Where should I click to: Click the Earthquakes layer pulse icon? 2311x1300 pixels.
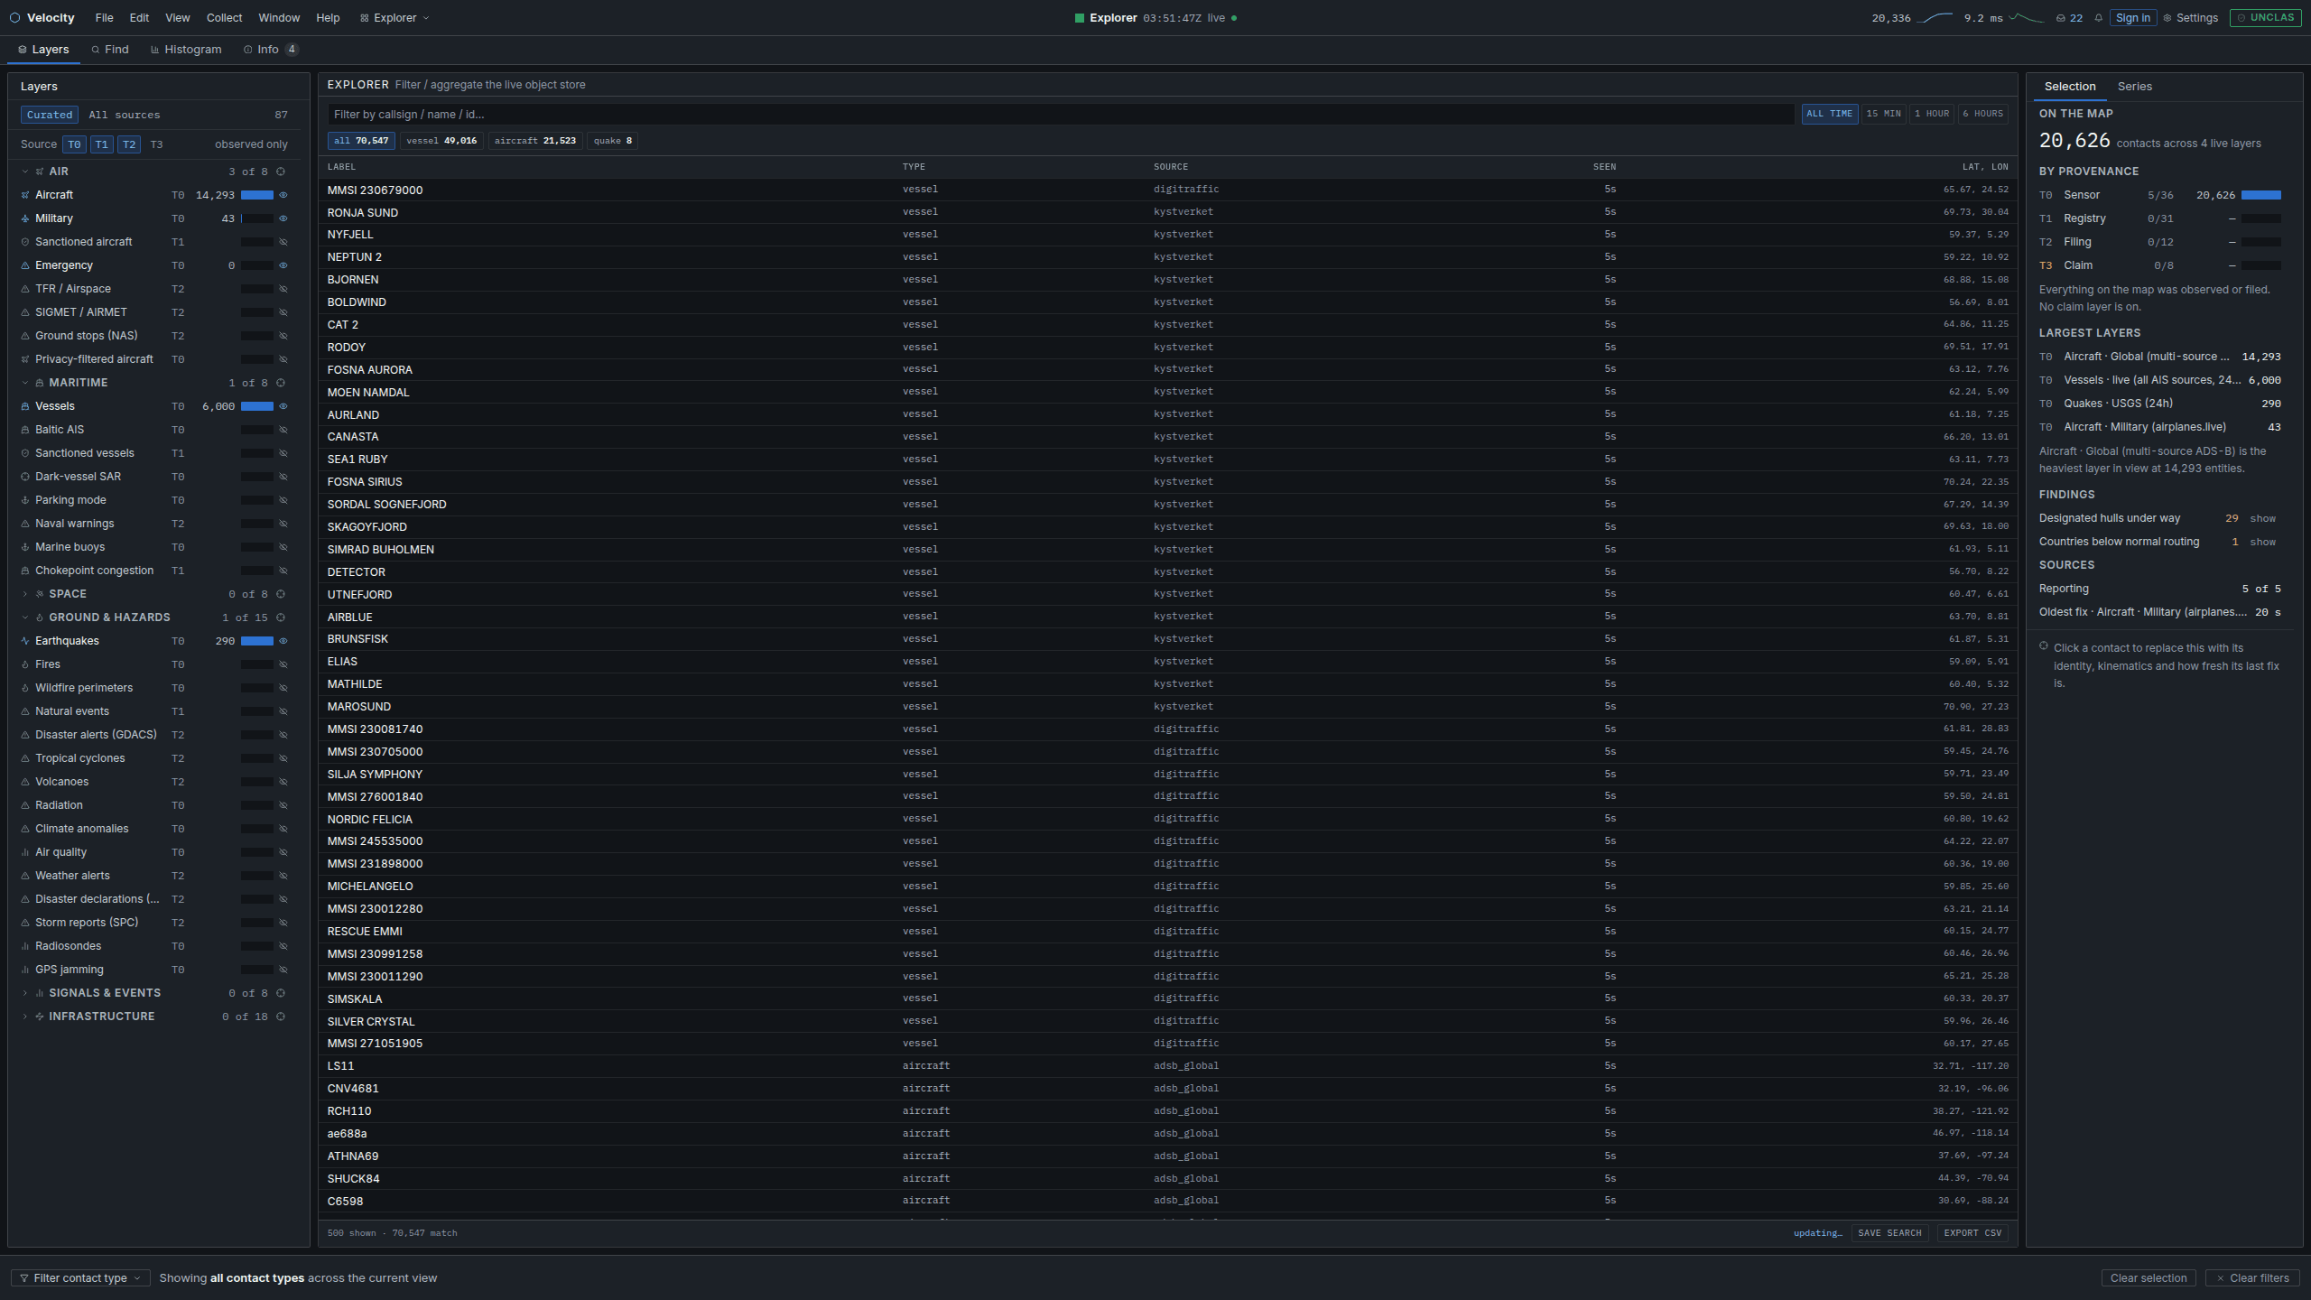25,641
